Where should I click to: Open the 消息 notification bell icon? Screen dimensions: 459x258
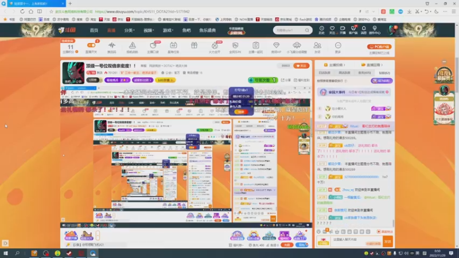point(364,30)
